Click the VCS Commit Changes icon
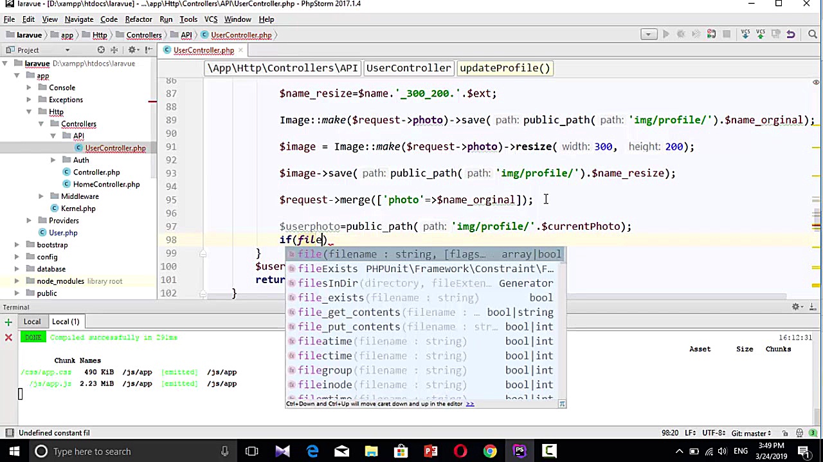The height and width of the screenshot is (462, 823). tap(761, 35)
